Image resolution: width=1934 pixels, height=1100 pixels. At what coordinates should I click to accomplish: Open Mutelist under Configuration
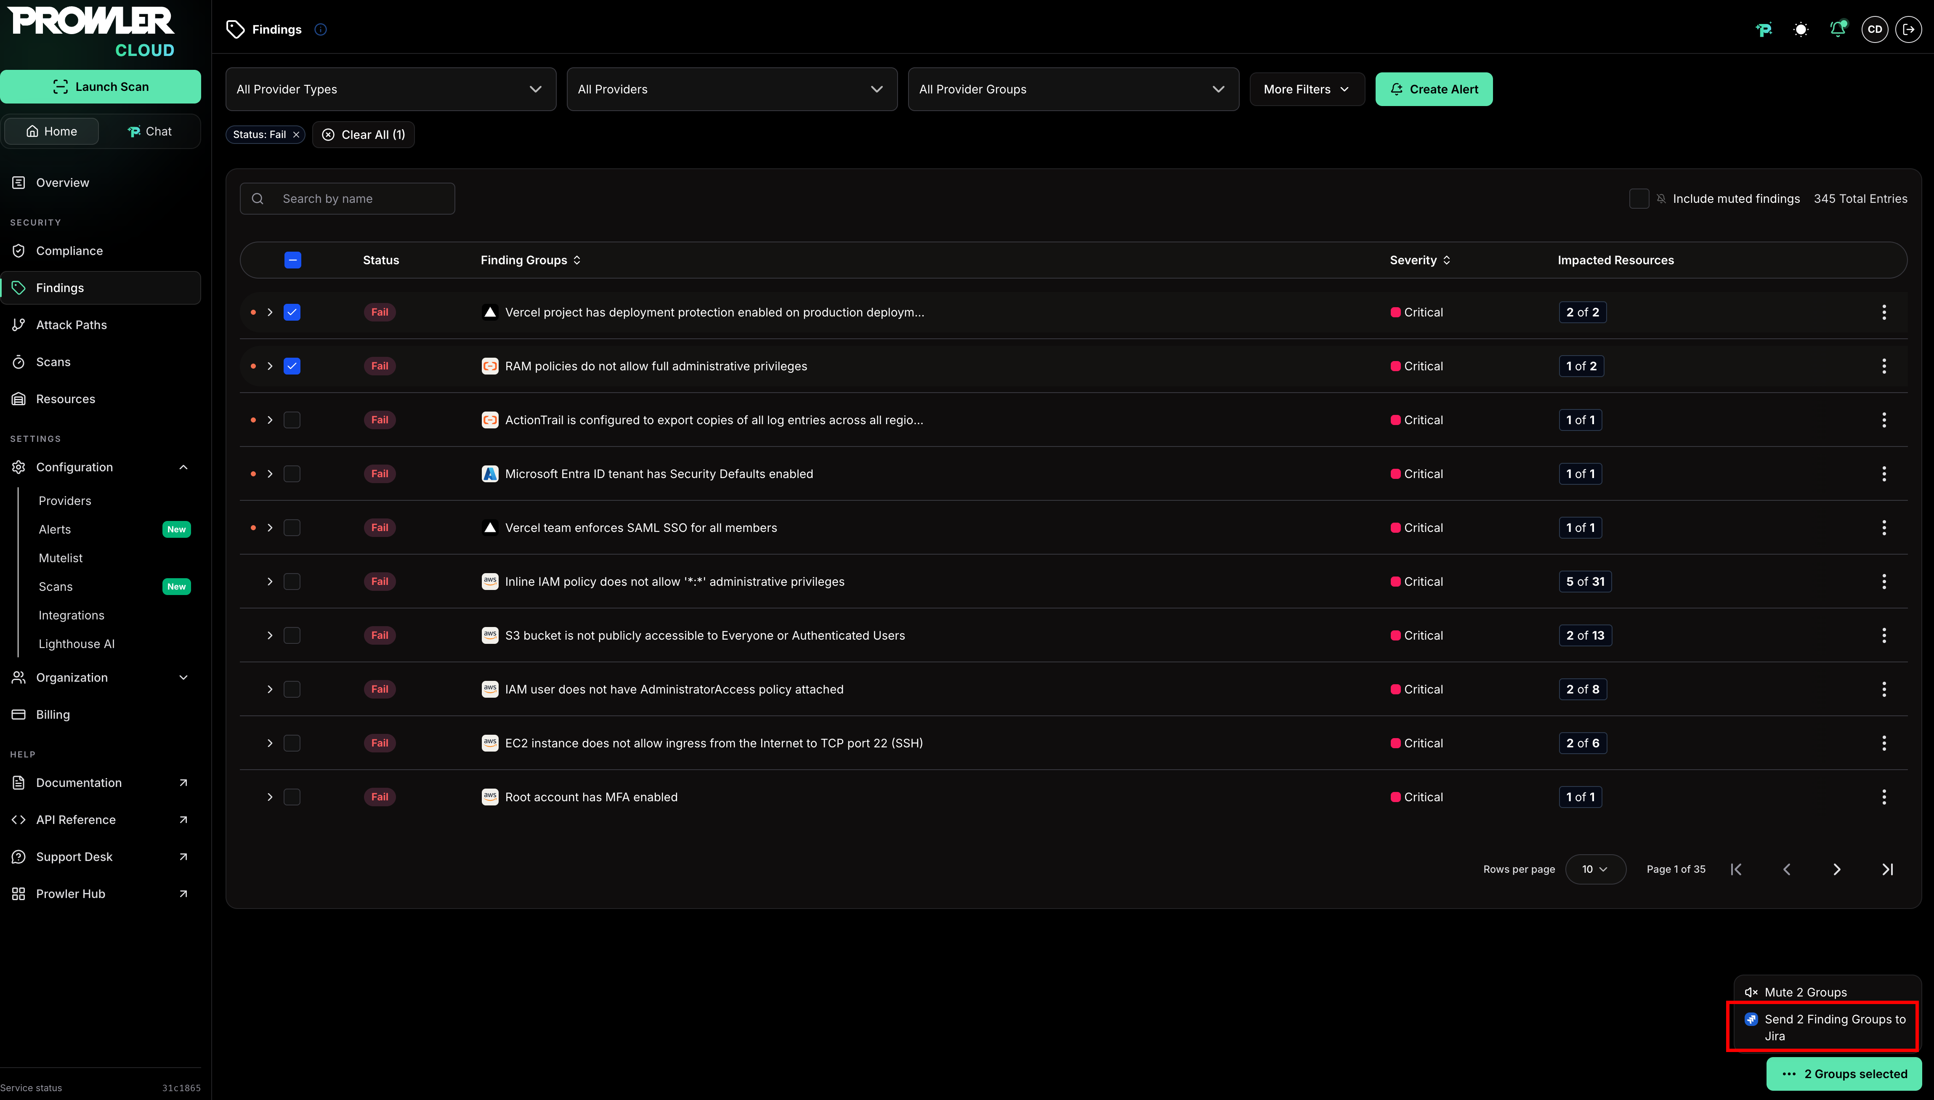coord(61,558)
